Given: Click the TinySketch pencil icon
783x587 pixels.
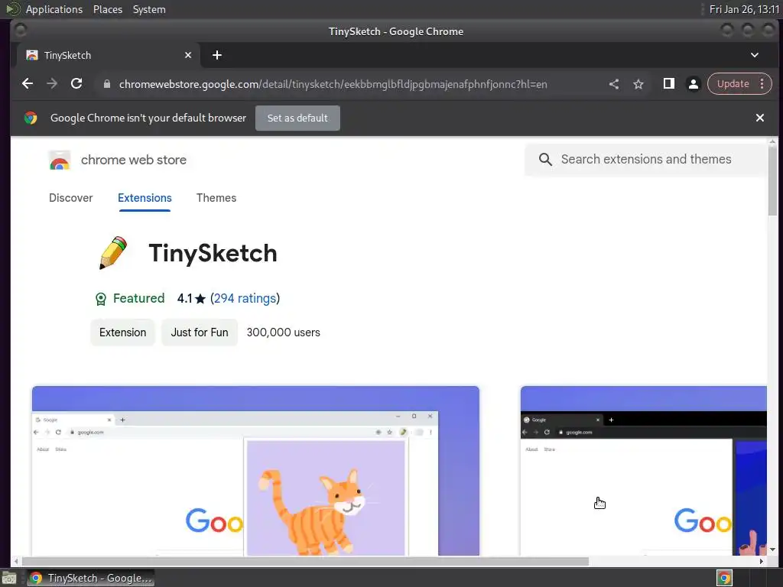Looking at the screenshot, I should coord(113,253).
